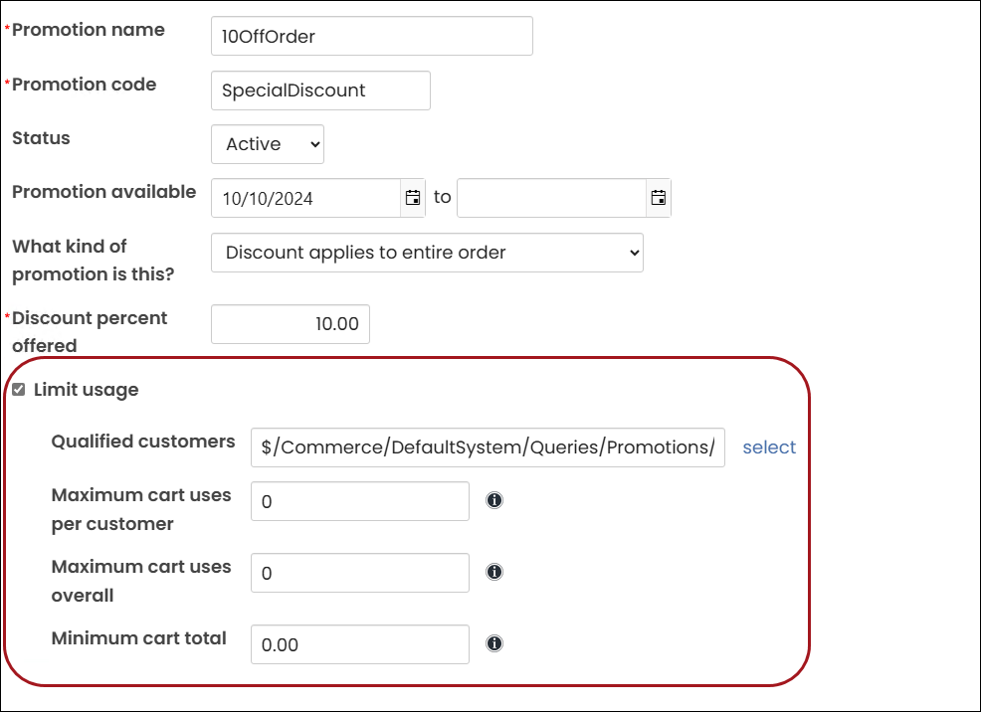Click the Maximum cart uses overall field
The height and width of the screenshot is (712, 981).
(x=360, y=573)
